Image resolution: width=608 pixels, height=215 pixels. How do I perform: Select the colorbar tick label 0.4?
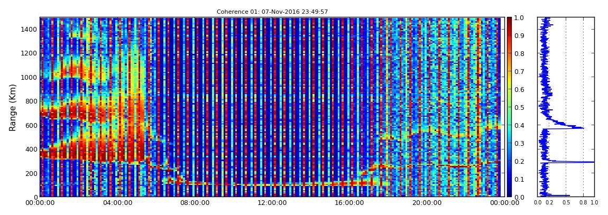pos(519,126)
